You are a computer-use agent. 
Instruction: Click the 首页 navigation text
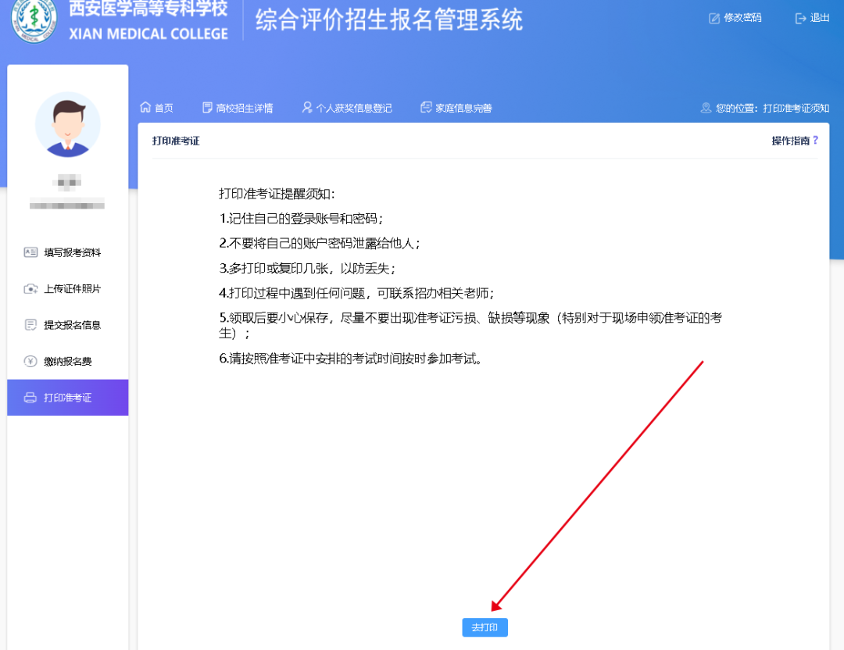[163, 109]
